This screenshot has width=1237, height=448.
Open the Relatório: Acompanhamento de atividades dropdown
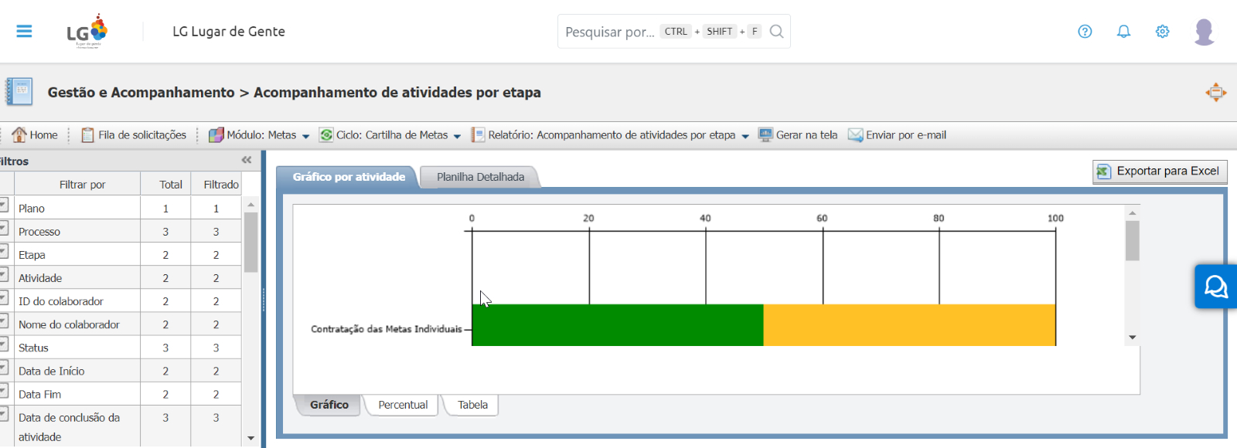coord(610,134)
